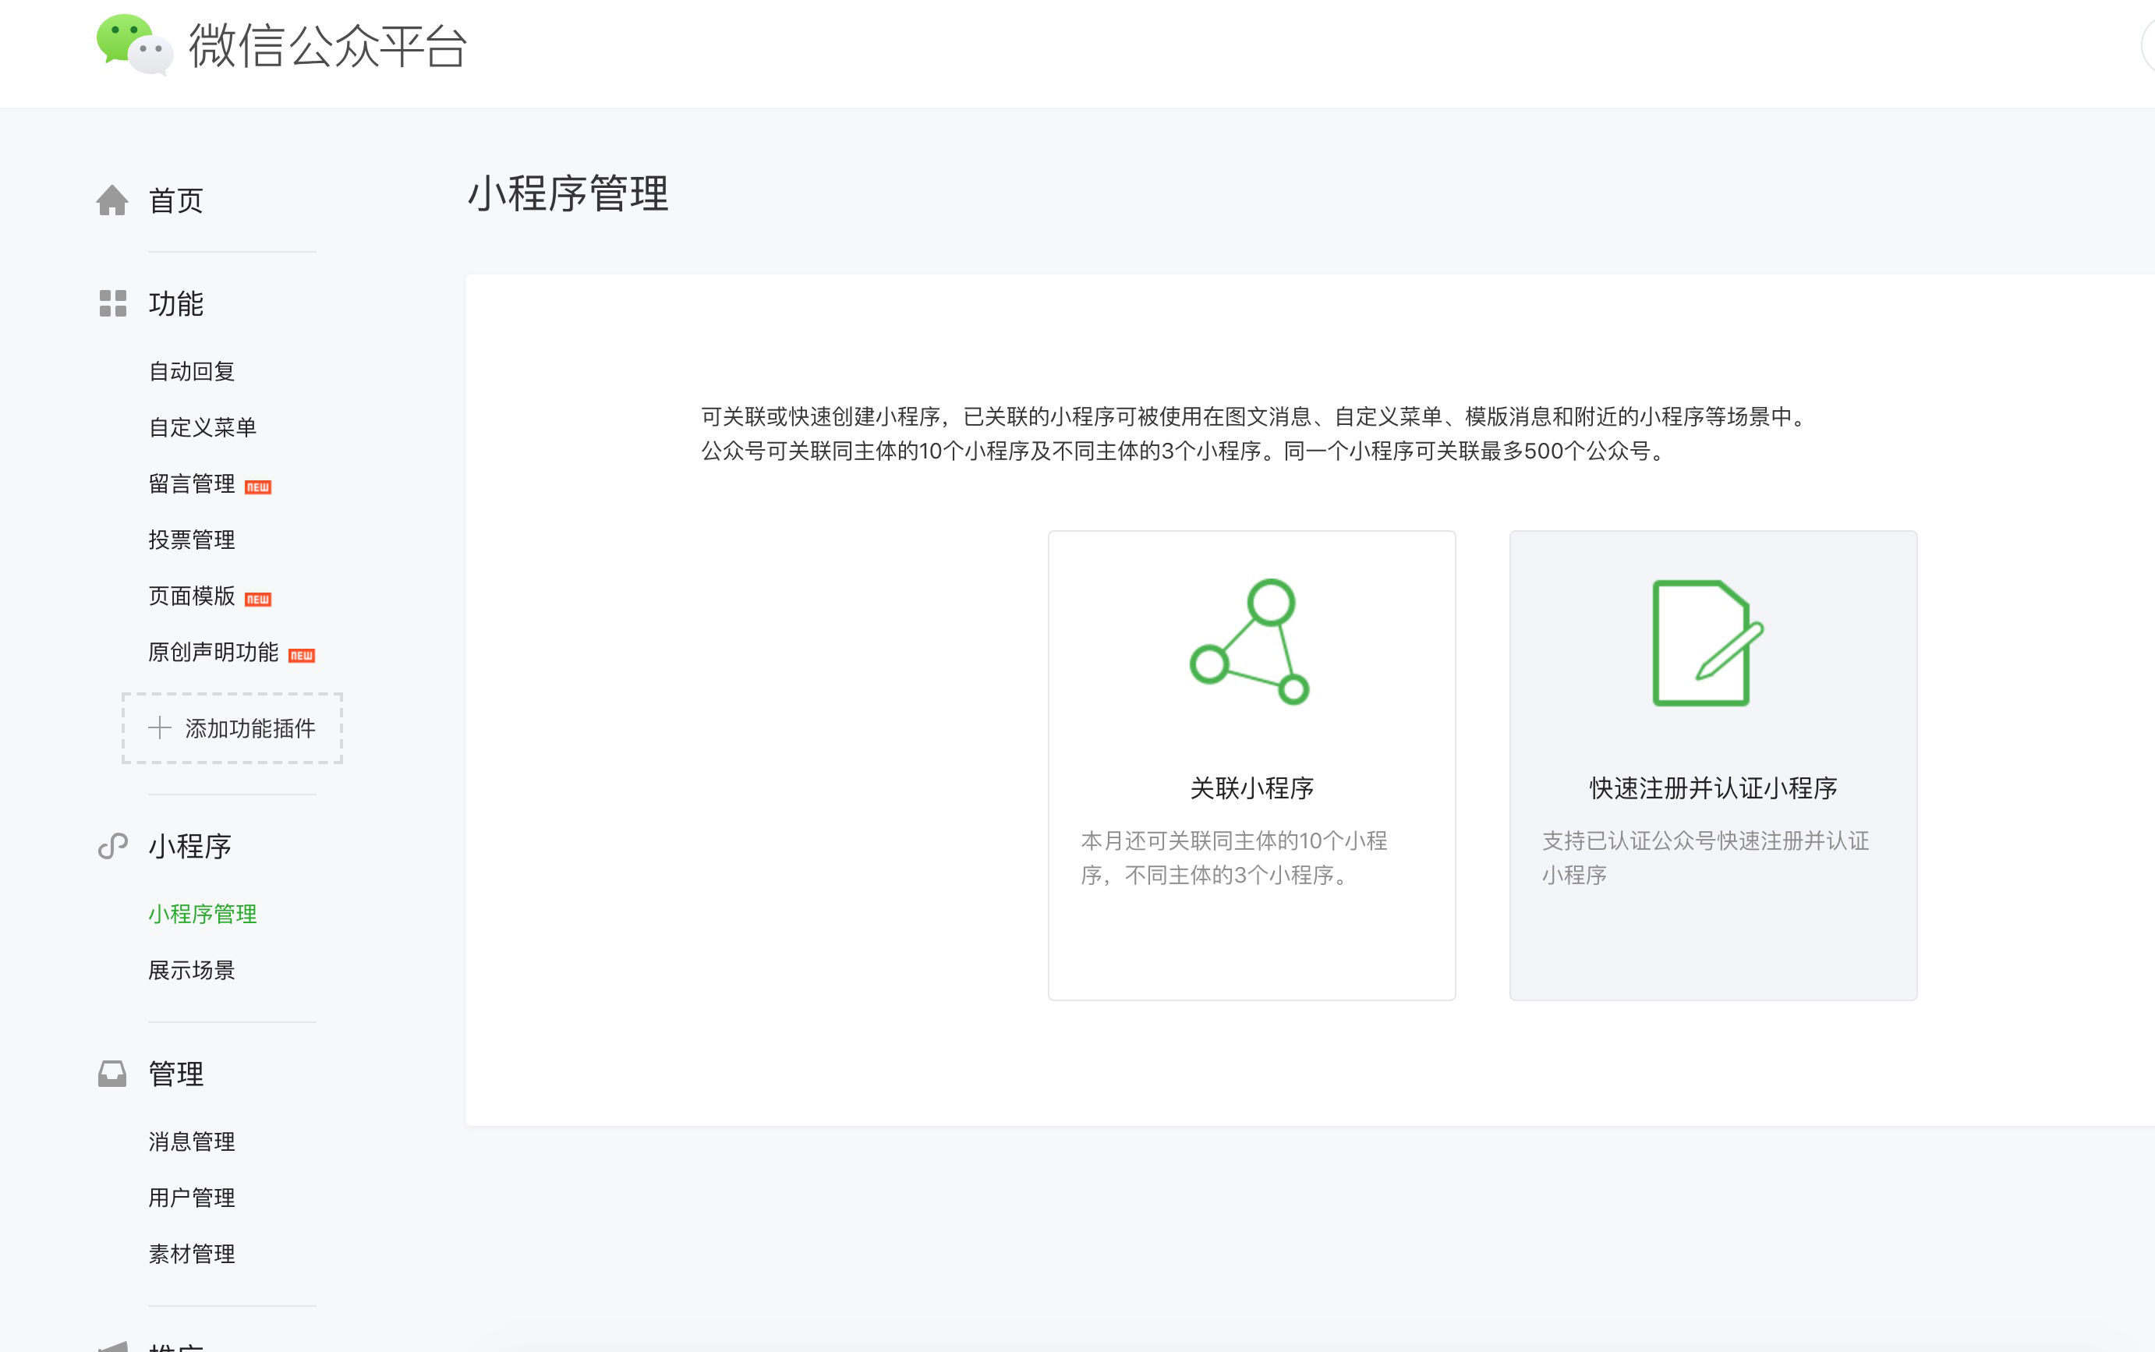Click the green network 关联 icon

click(x=1250, y=641)
